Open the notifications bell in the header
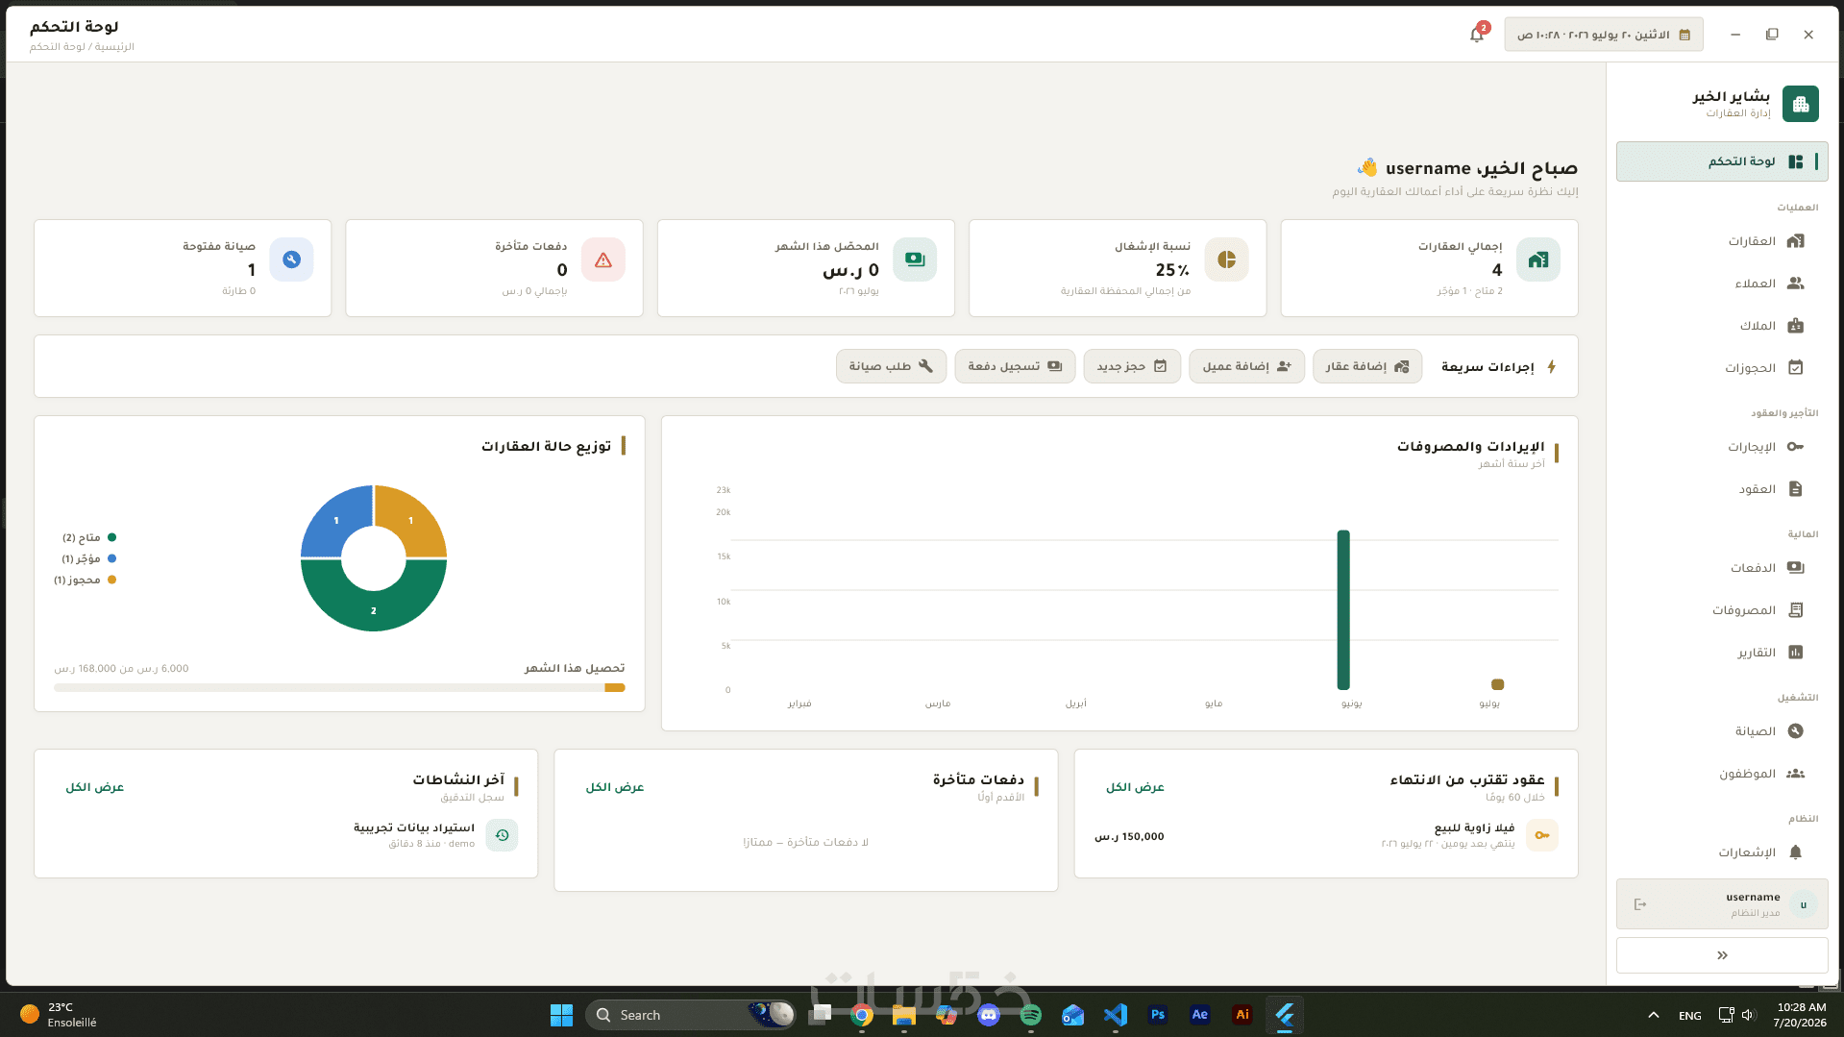 [x=1477, y=35]
